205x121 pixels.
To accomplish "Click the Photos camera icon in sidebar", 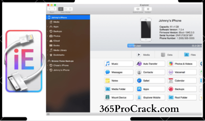I will (x=51, y=36).
